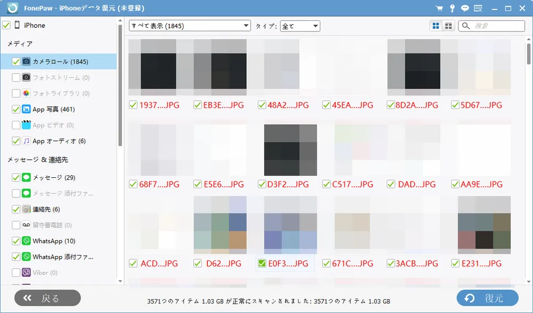Click the photo stream camera icon
Screen dimensions: 533x313
pos(26,77)
